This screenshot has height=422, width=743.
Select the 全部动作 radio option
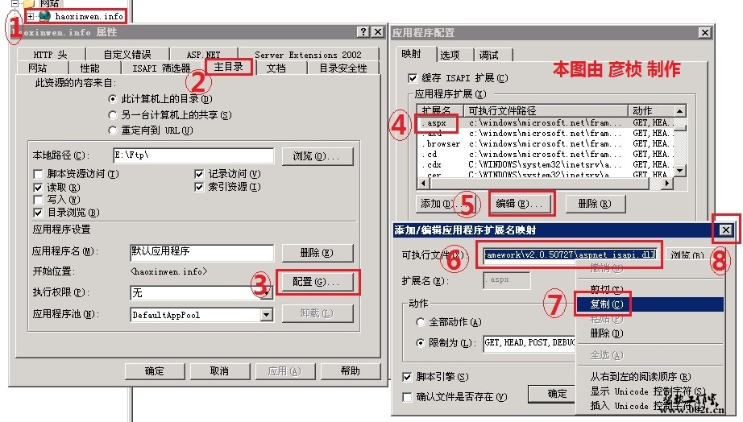(420, 322)
